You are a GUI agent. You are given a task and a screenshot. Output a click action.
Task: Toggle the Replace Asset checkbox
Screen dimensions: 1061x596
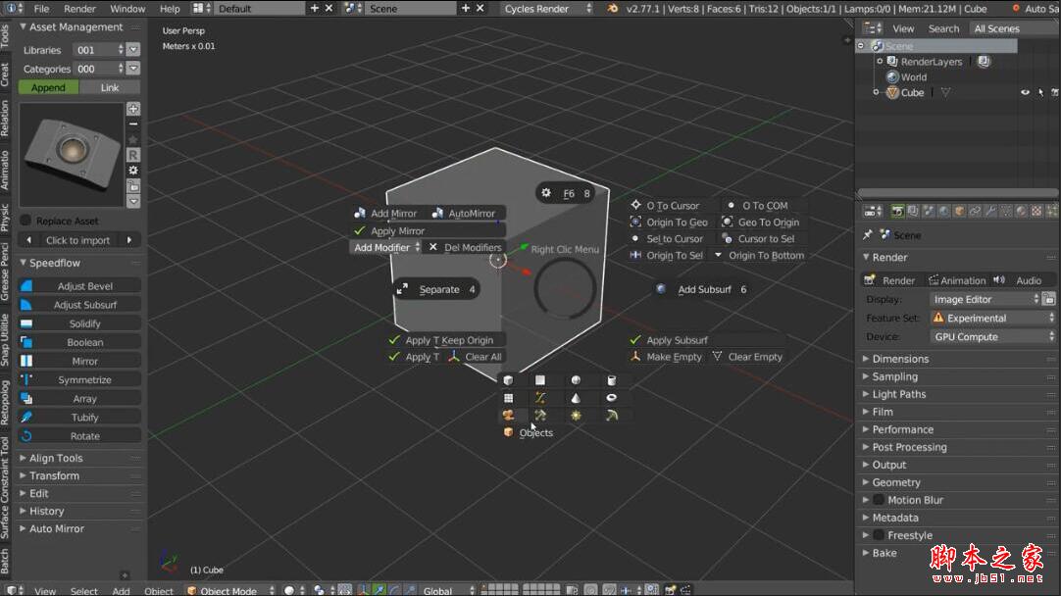click(25, 221)
